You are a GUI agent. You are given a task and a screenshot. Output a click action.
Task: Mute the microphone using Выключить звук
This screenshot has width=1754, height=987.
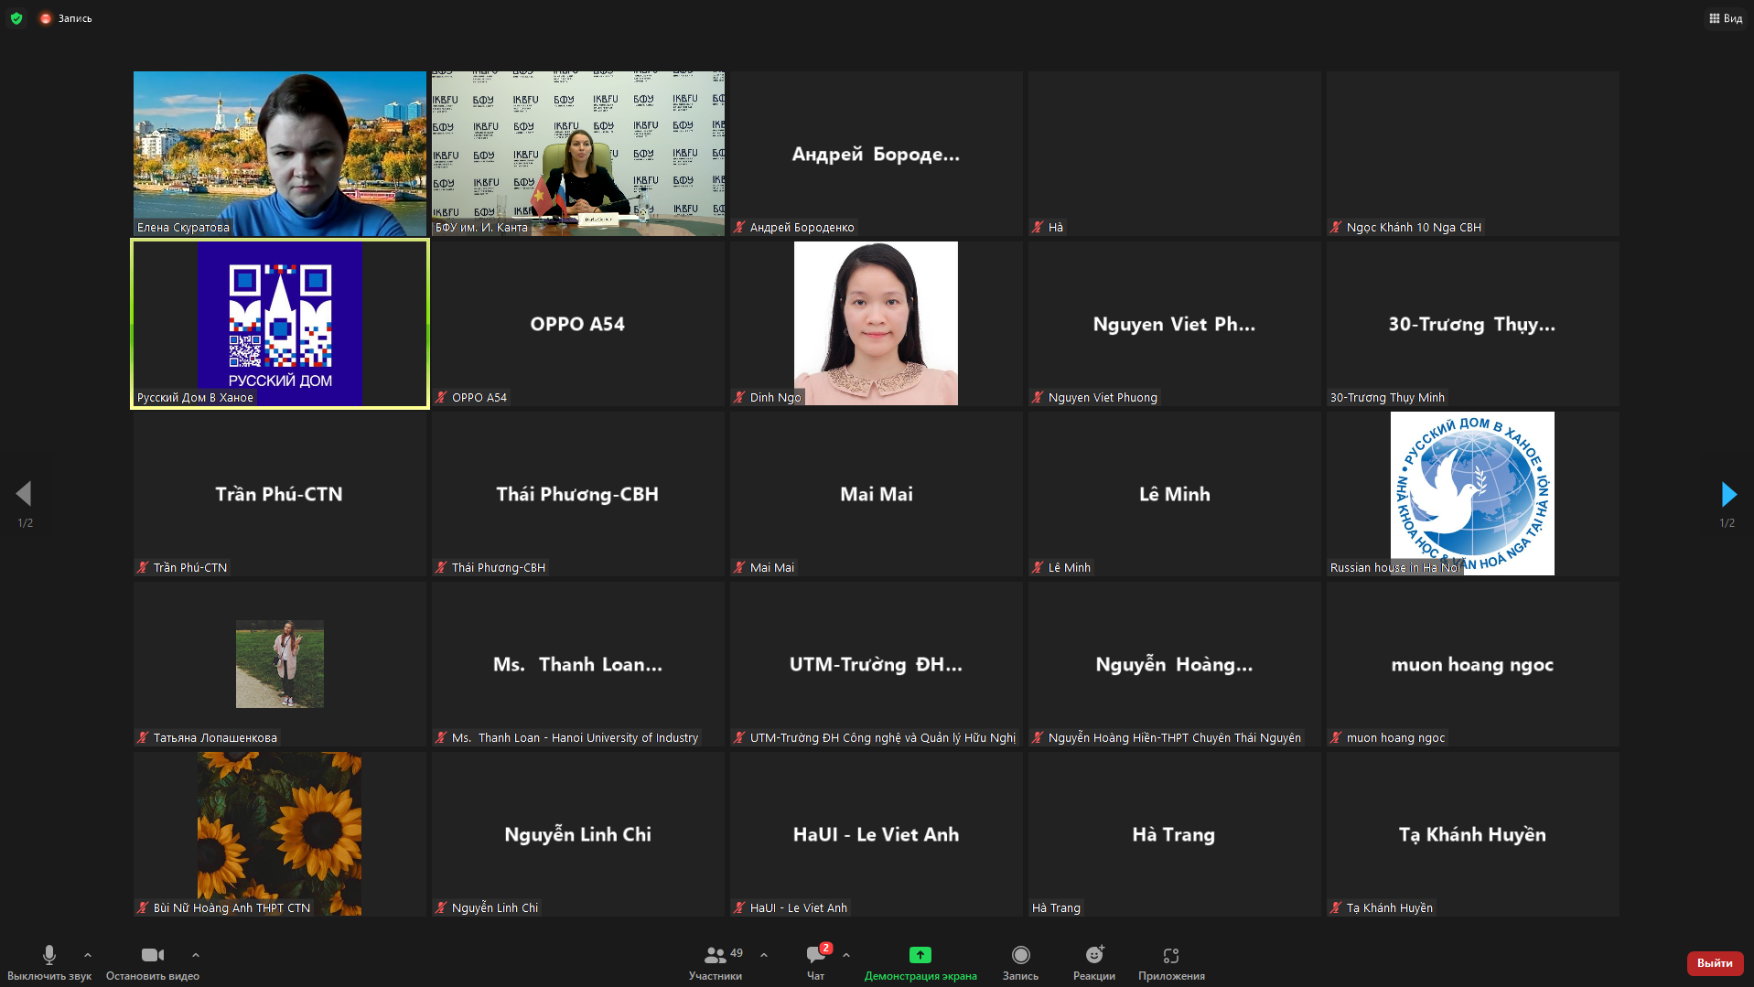coord(49,962)
